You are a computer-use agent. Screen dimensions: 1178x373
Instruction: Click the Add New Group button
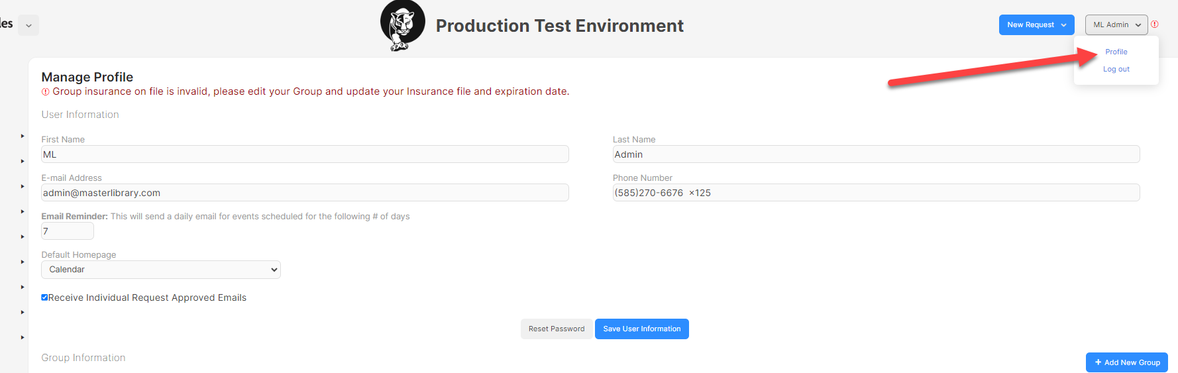pyautogui.click(x=1127, y=362)
